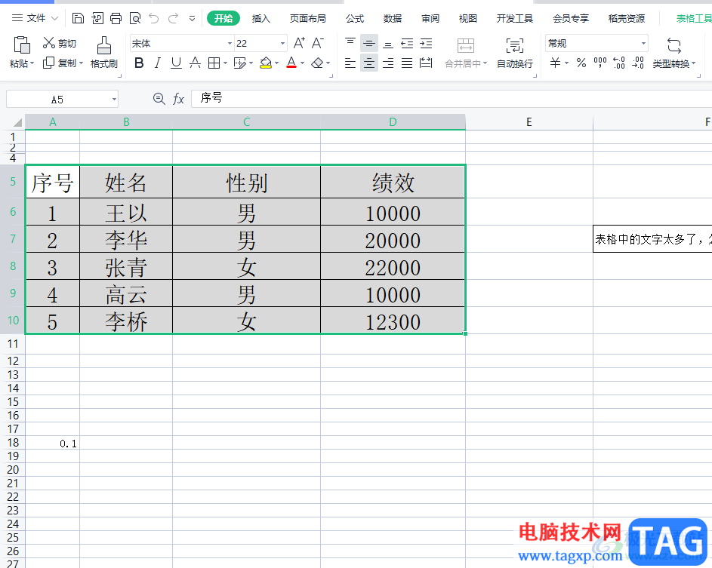Open the font size dropdown
Image resolution: width=712 pixels, height=568 pixels.
pos(282,44)
